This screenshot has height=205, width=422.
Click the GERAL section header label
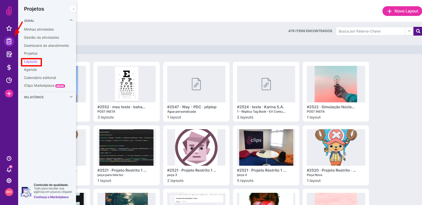pyautogui.click(x=29, y=21)
